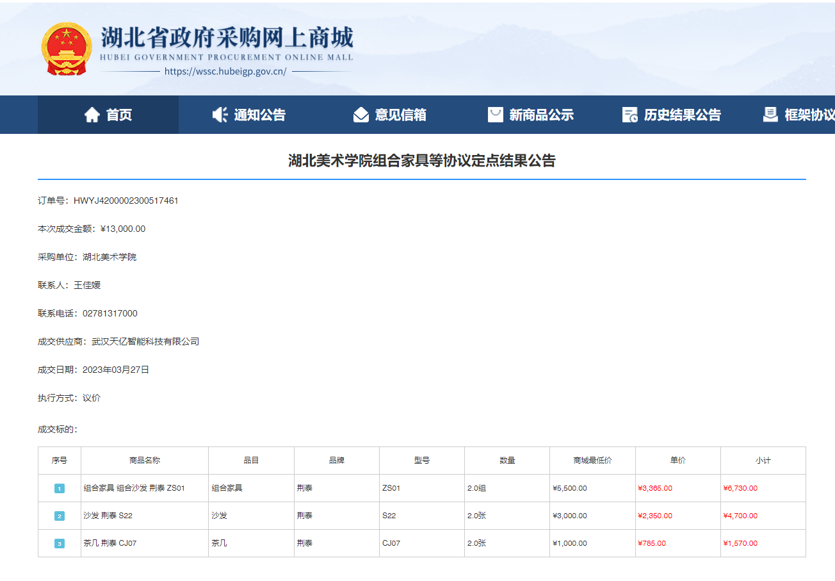Click the 品牌 column header
This screenshot has height=581, width=835.
pyautogui.click(x=337, y=461)
